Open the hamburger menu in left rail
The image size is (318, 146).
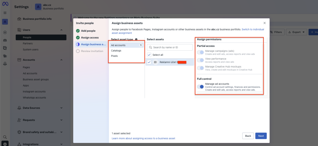[5, 13]
